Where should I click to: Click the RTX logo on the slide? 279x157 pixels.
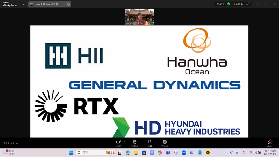(x=76, y=106)
